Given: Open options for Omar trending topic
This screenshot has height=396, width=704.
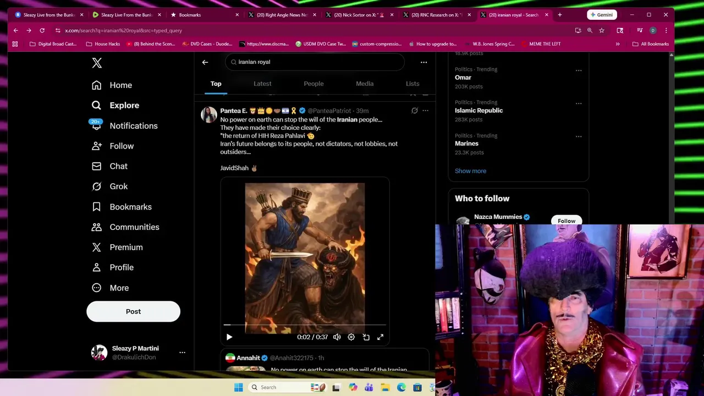Looking at the screenshot, I should (x=579, y=70).
